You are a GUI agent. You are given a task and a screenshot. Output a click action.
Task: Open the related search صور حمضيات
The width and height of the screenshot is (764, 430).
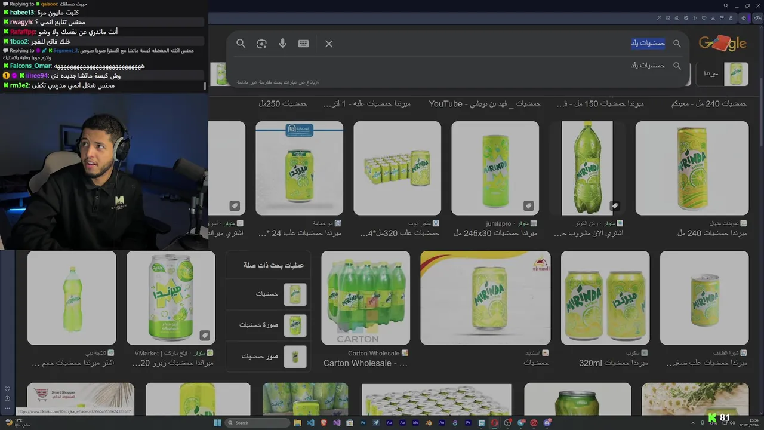pos(268,357)
